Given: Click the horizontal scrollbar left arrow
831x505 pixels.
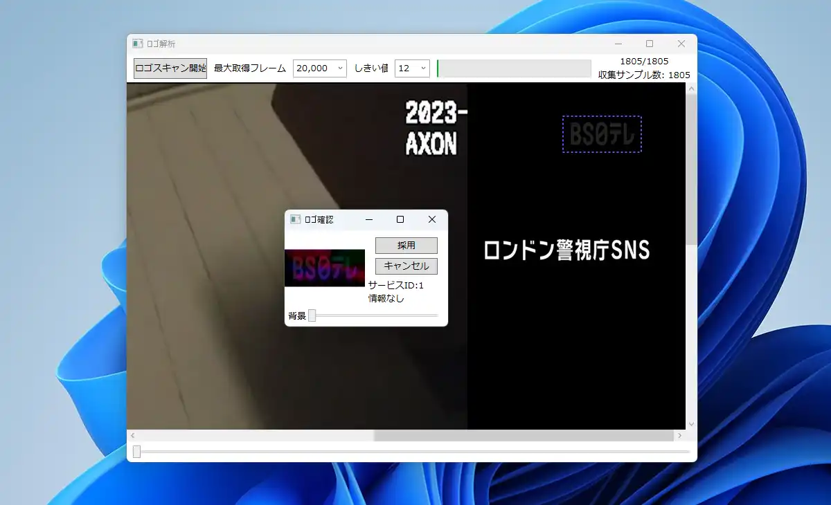Looking at the screenshot, I should (133, 436).
